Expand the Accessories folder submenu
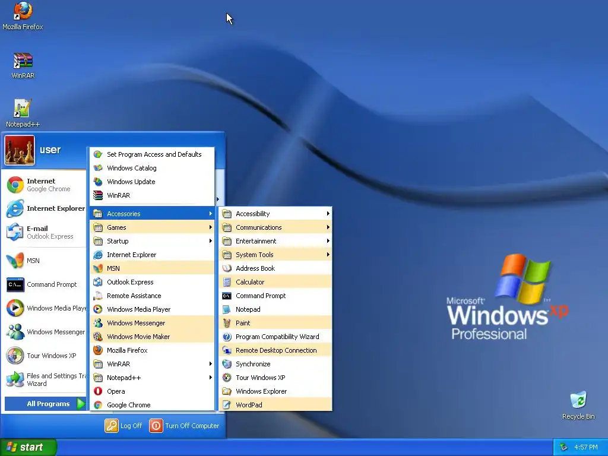 point(152,214)
